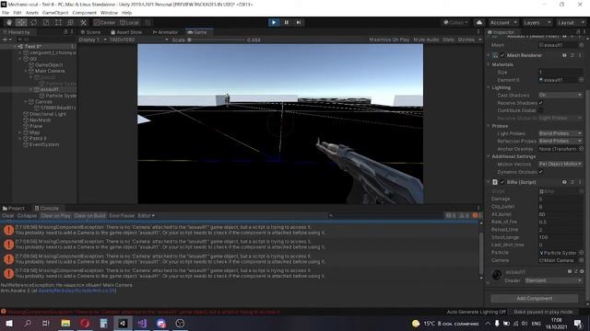Image resolution: width=590 pixels, height=331 pixels.
Task: Toggle Local handle rotation button
Action: click(x=129, y=22)
